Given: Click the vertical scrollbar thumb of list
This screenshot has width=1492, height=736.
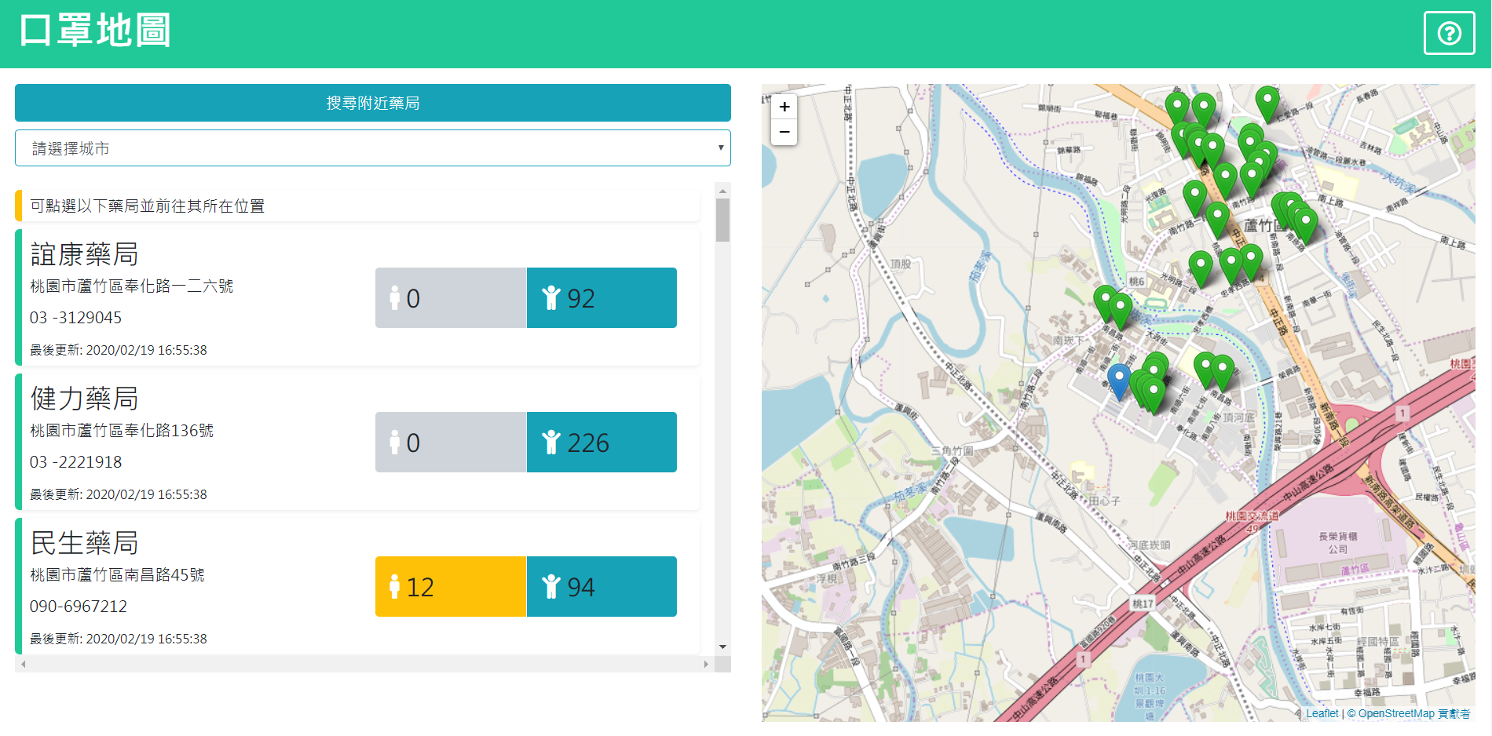Looking at the screenshot, I should click(x=722, y=220).
